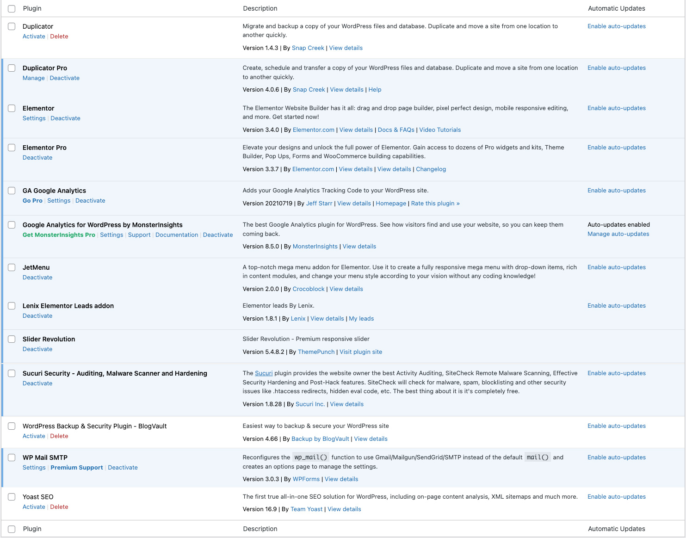Open GA Google Analytics Settings
Viewport: 686px width, 538px height.
[59, 201]
